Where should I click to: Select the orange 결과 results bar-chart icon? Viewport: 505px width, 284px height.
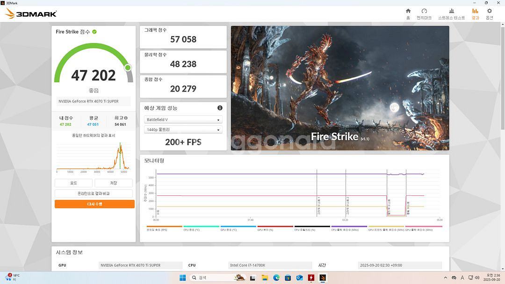(x=475, y=11)
